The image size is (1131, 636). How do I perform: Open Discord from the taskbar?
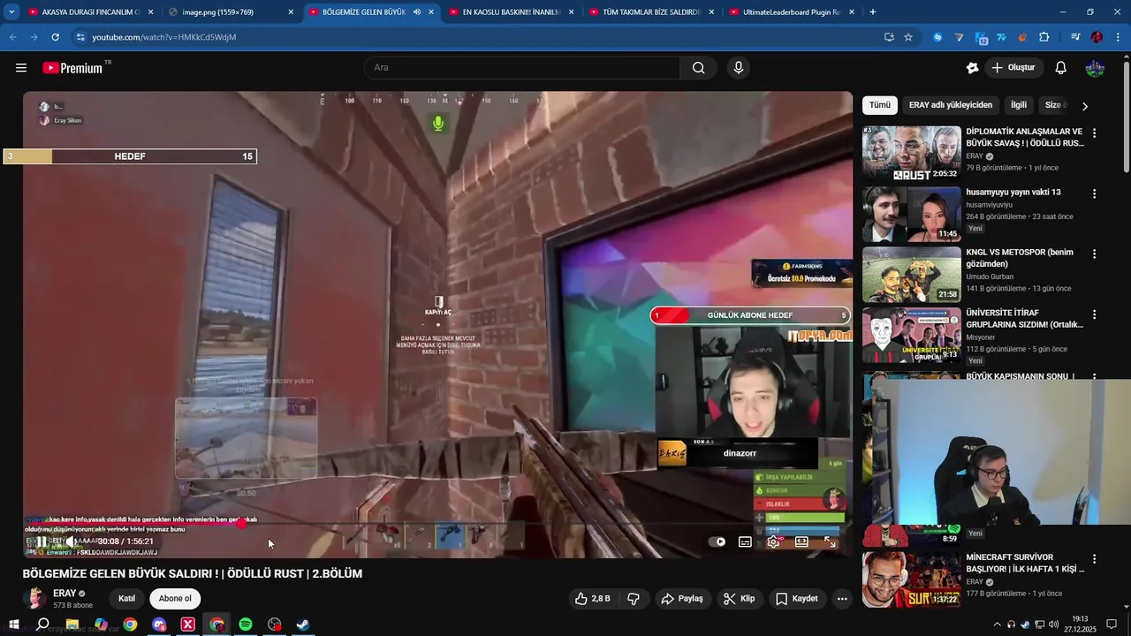(159, 625)
